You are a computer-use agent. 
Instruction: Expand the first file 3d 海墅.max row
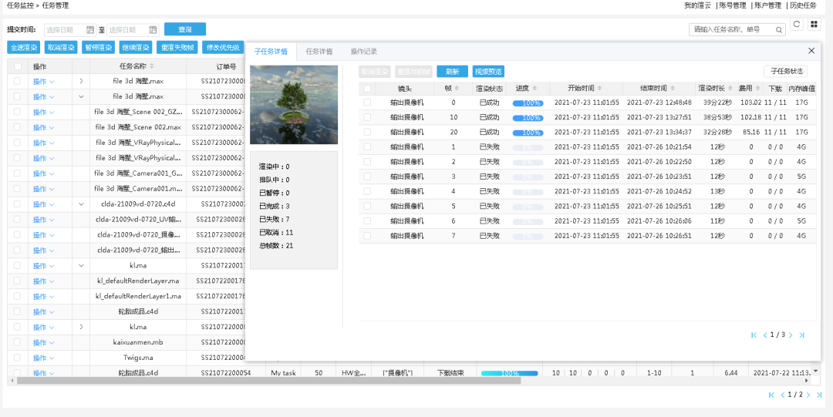tap(81, 81)
